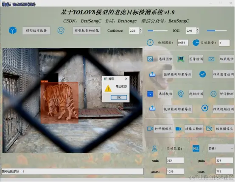Click the 图像检测结果导出 button

(177, 74)
